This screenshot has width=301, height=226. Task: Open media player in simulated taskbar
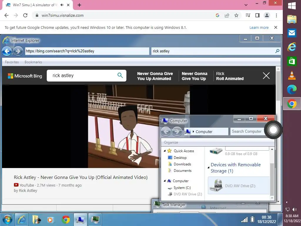(51, 220)
